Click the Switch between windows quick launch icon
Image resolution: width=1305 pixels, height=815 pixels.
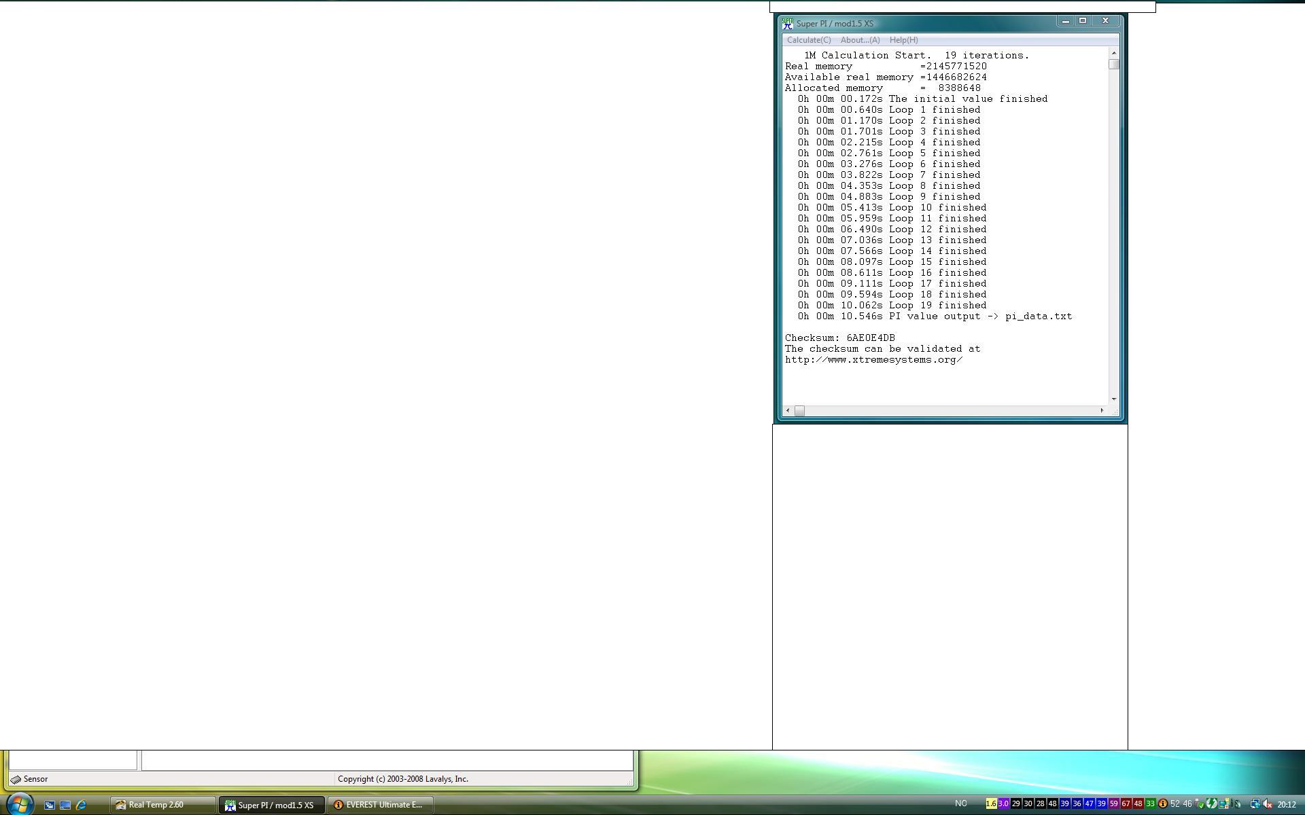(x=50, y=805)
